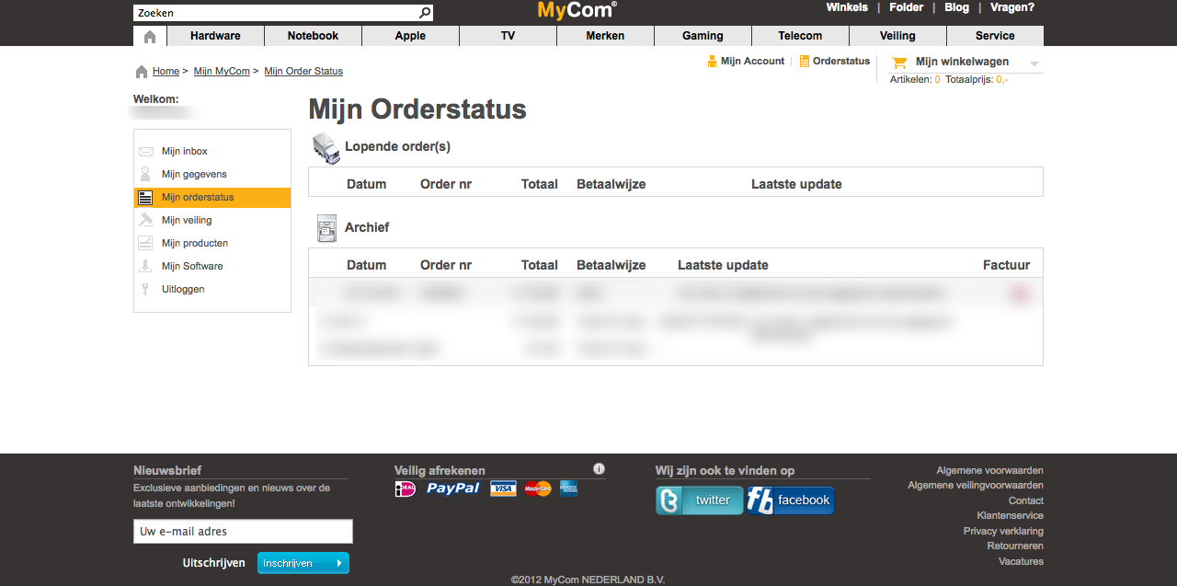This screenshot has height=586, width=1177.
Task: Click the Uitschrijven link
Action: tap(214, 563)
